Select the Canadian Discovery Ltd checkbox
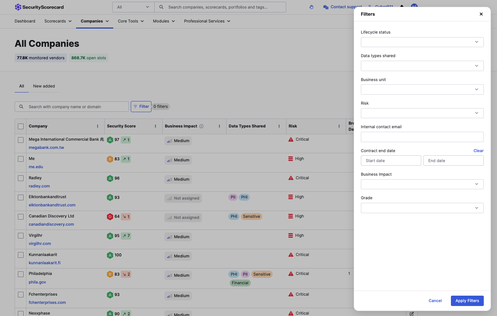497x316 pixels. (21, 216)
